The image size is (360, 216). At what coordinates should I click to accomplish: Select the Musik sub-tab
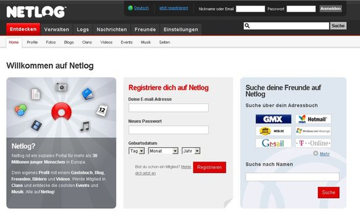click(146, 42)
